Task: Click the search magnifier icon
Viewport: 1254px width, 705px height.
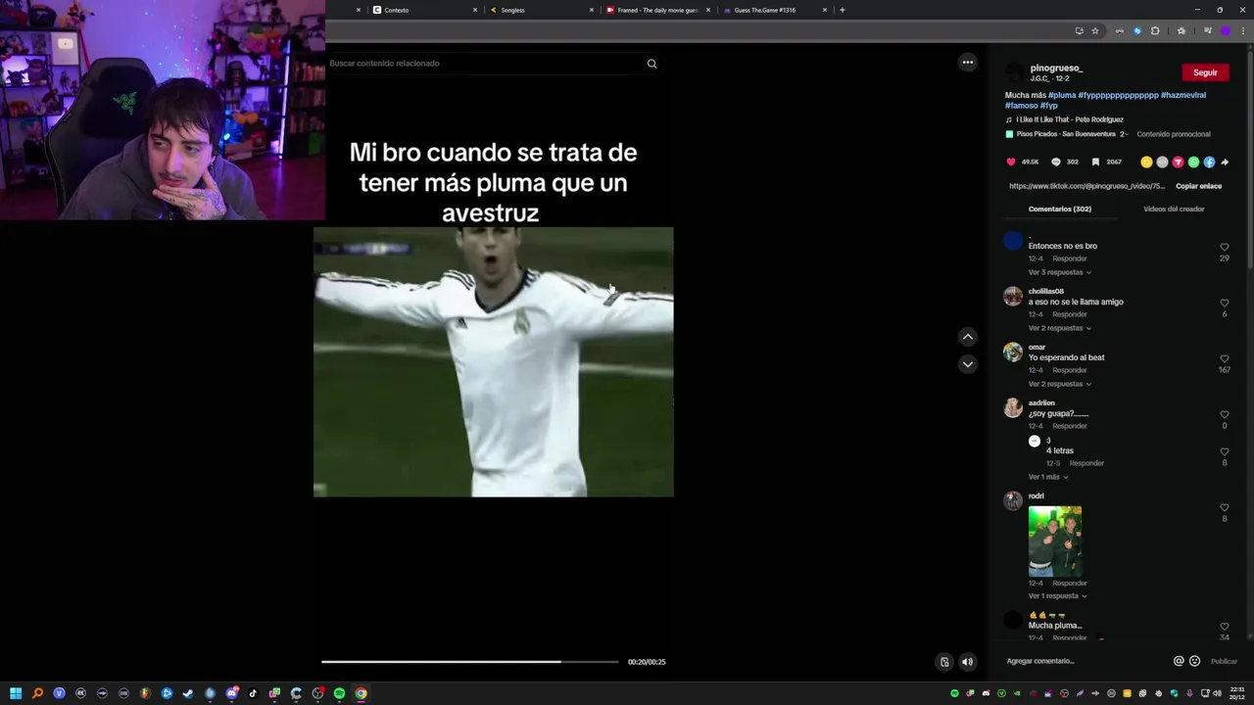Action: (651, 64)
